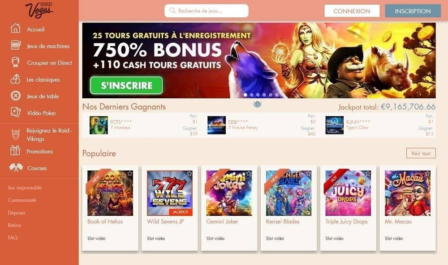This screenshot has width=448, height=265.
Task: Click the green S'INSCRIRE banner button
Action: point(126,85)
